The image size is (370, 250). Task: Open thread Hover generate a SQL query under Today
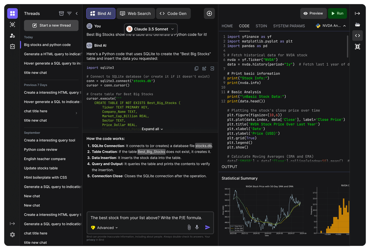point(52,63)
